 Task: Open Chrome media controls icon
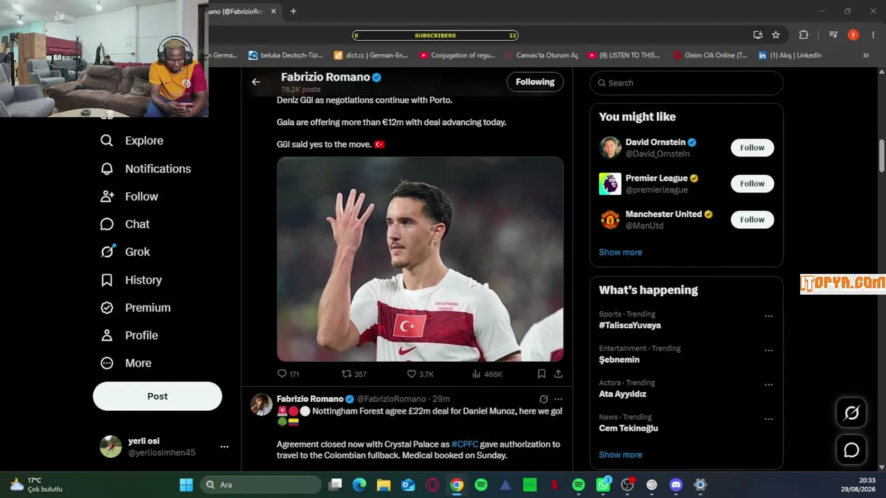tap(833, 35)
